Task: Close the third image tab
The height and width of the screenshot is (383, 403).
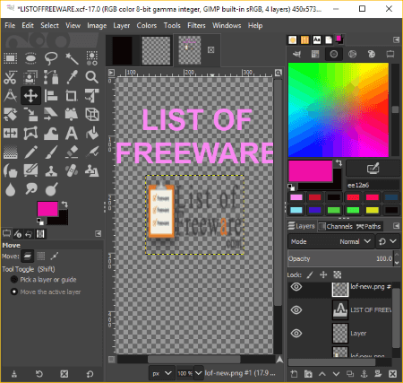Action: tap(211, 50)
